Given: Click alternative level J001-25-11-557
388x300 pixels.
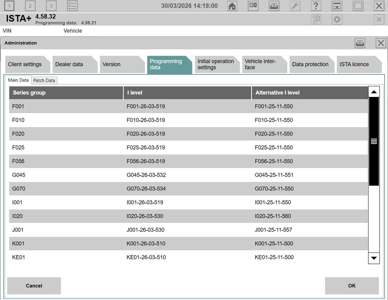Looking at the screenshot, I should coord(274,230).
